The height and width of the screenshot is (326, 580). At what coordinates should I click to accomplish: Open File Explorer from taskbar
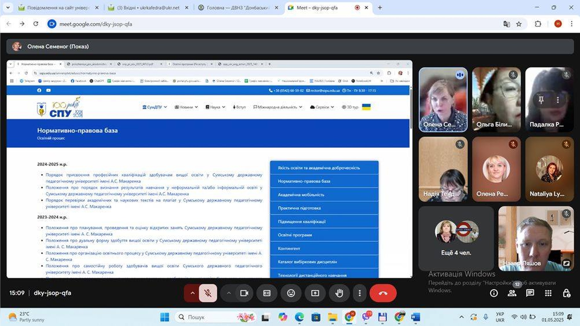(x=333, y=317)
